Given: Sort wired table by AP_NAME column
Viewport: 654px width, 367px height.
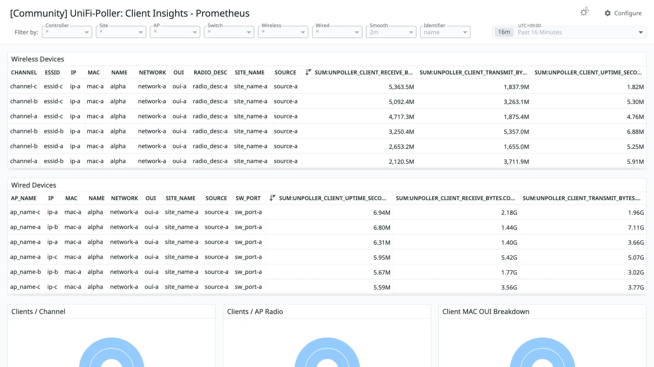Looking at the screenshot, I should [24, 198].
